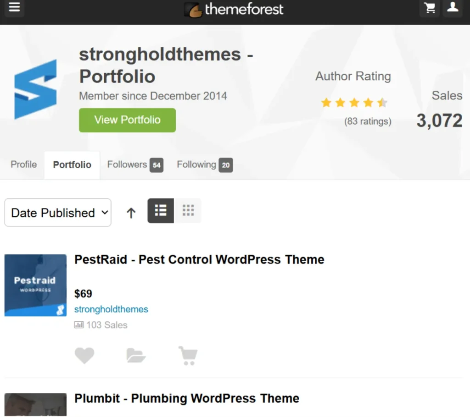The image size is (470, 417).
Task: Select the Portfolio tab
Action: click(x=72, y=165)
